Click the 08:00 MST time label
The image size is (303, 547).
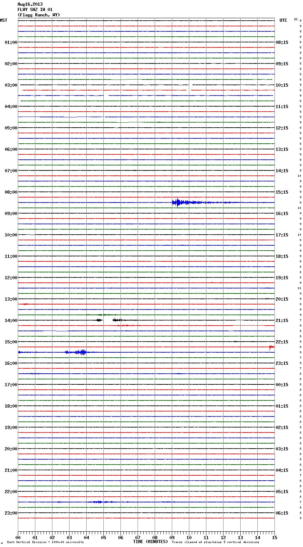11,192
